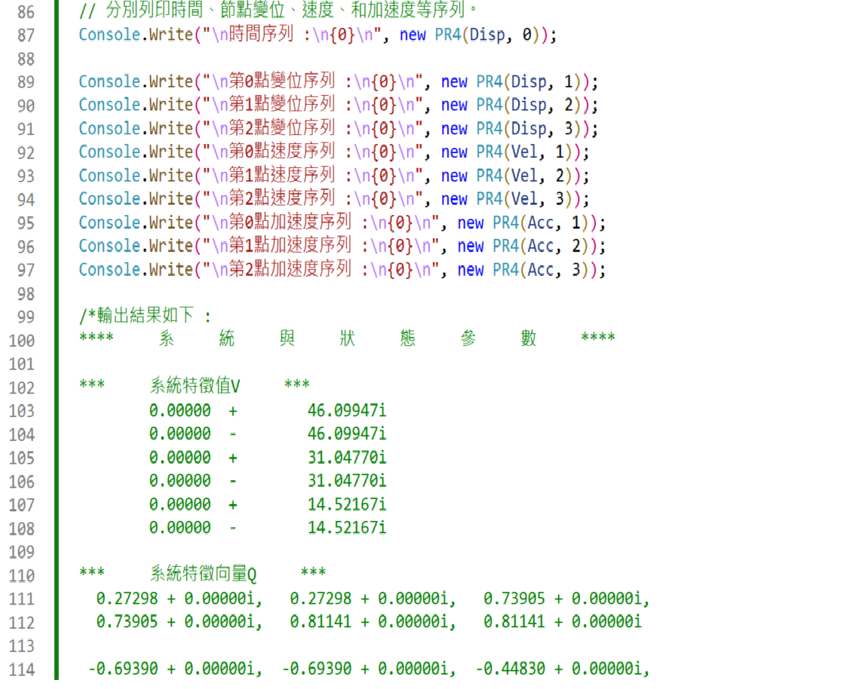The image size is (844, 689).
Task: Click first -0.69390 value on line 114
Action: tap(123, 669)
